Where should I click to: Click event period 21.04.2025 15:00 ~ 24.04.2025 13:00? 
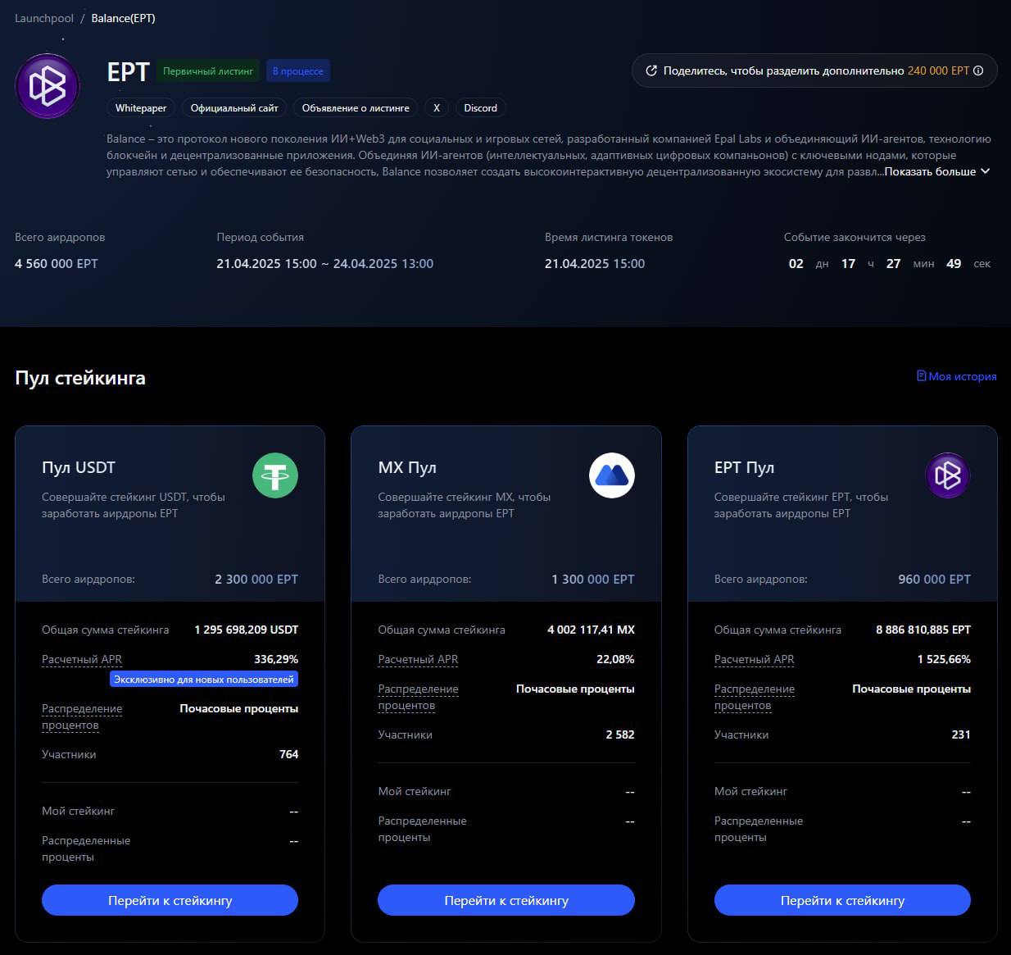[324, 263]
